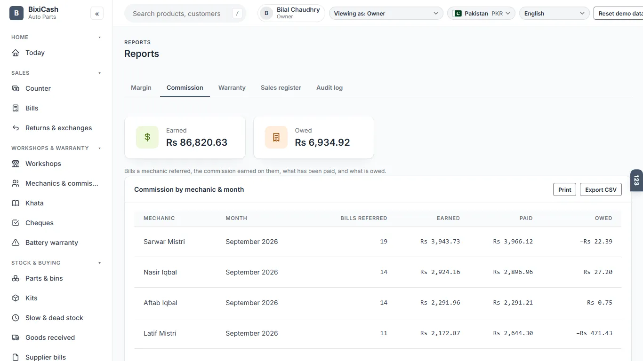
Task: Open the Viewing as: Owner dropdown
Action: pos(386,14)
